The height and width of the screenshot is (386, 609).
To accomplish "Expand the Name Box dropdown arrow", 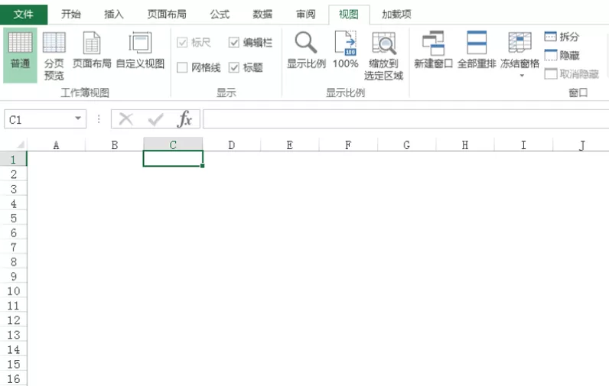I will pyautogui.click(x=78, y=118).
